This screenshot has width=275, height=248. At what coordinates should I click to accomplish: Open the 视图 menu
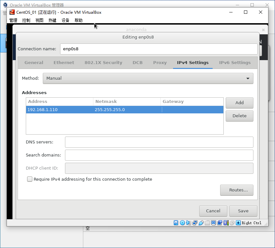tap(39, 20)
